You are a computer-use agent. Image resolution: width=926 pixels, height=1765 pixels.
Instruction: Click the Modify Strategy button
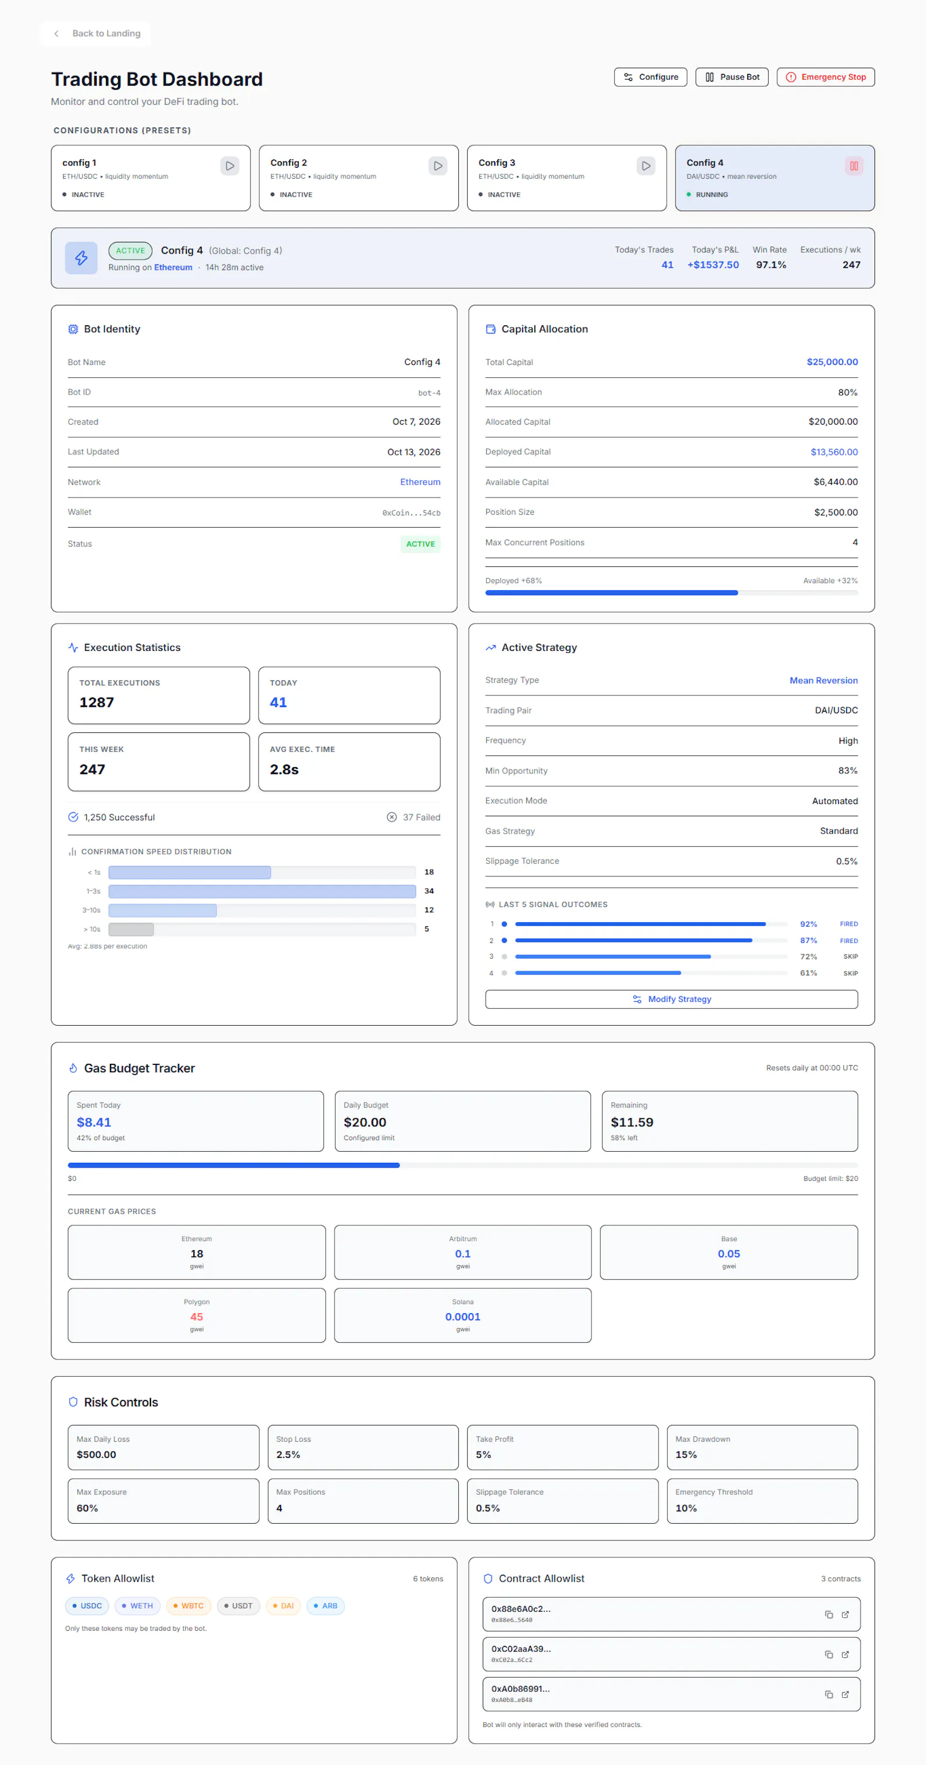coord(671,999)
